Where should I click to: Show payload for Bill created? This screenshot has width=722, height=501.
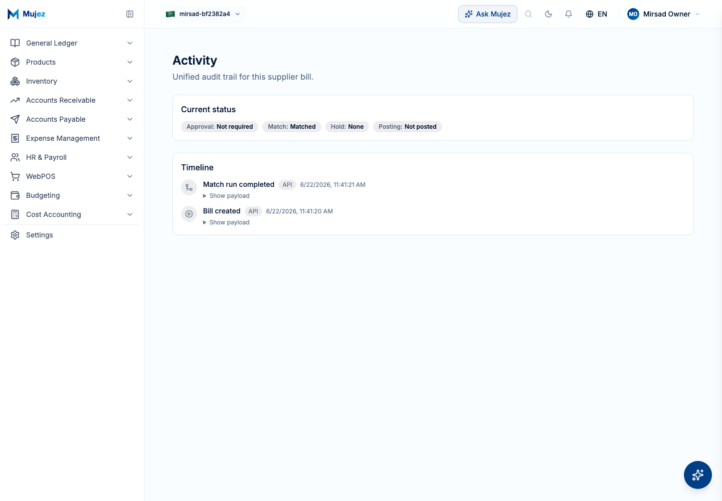[x=226, y=222]
